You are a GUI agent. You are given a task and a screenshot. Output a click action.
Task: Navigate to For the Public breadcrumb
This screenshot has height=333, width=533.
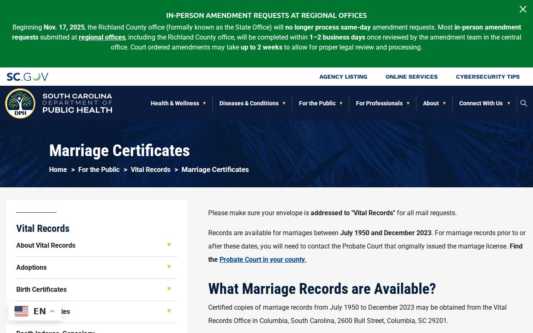tap(99, 169)
